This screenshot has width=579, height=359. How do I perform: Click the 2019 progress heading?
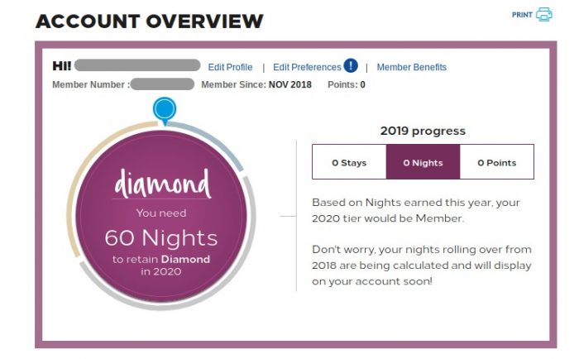pyautogui.click(x=423, y=131)
